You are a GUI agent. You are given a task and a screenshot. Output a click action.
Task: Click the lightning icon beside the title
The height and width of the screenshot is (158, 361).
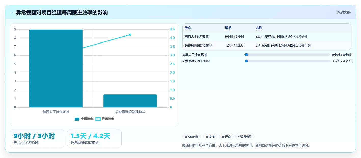pos(12,13)
